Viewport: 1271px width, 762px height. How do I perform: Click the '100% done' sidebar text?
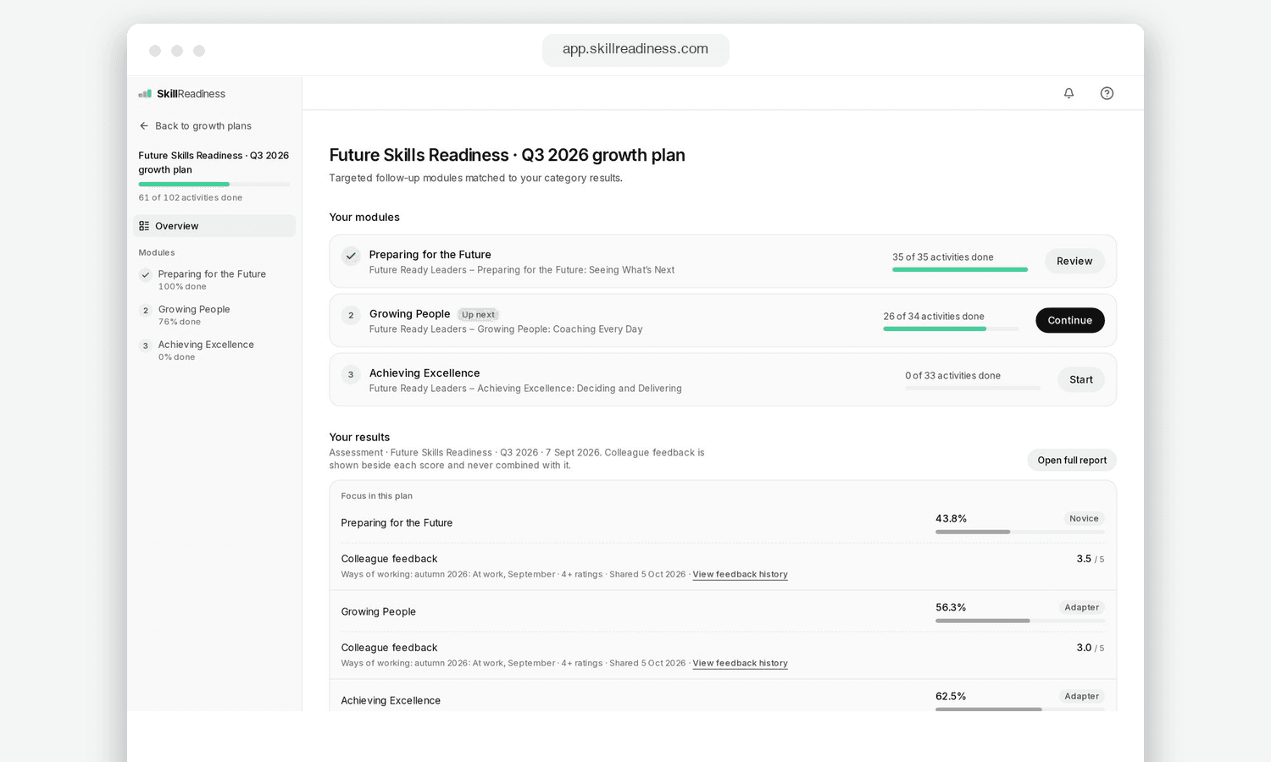click(x=182, y=287)
